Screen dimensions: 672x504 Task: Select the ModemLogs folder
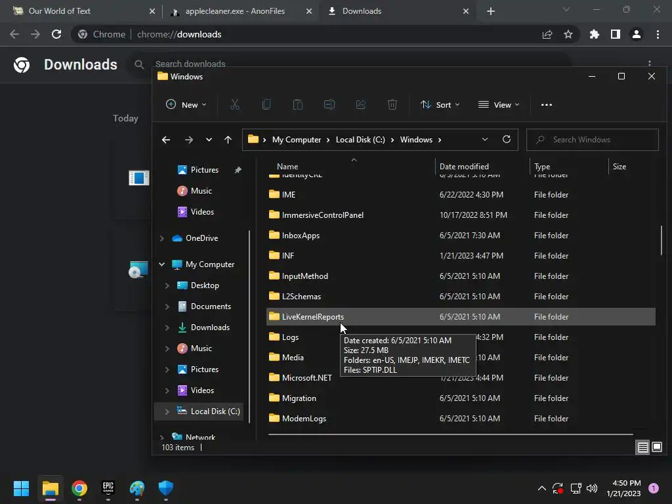(461, 419)
